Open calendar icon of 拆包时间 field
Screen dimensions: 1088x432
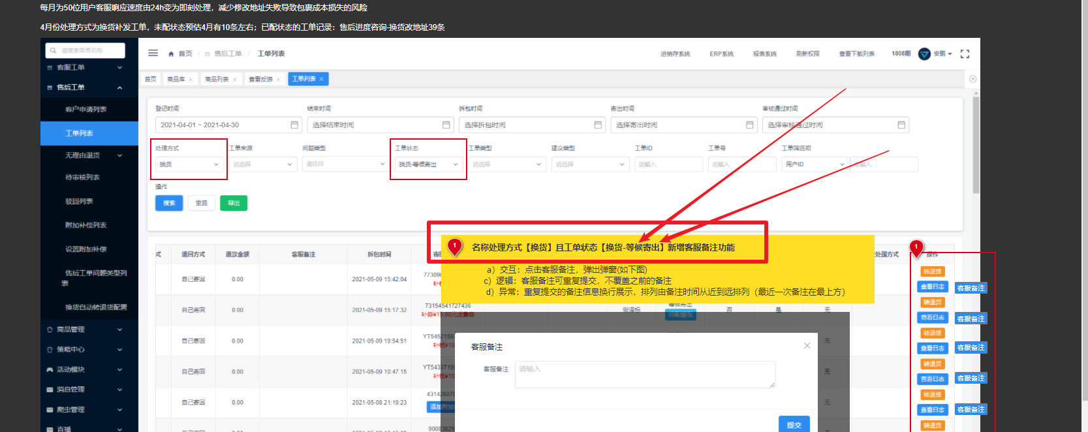click(598, 125)
